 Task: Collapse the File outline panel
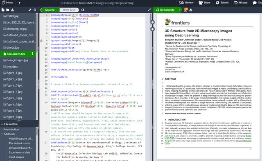click(x=2, y=124)
